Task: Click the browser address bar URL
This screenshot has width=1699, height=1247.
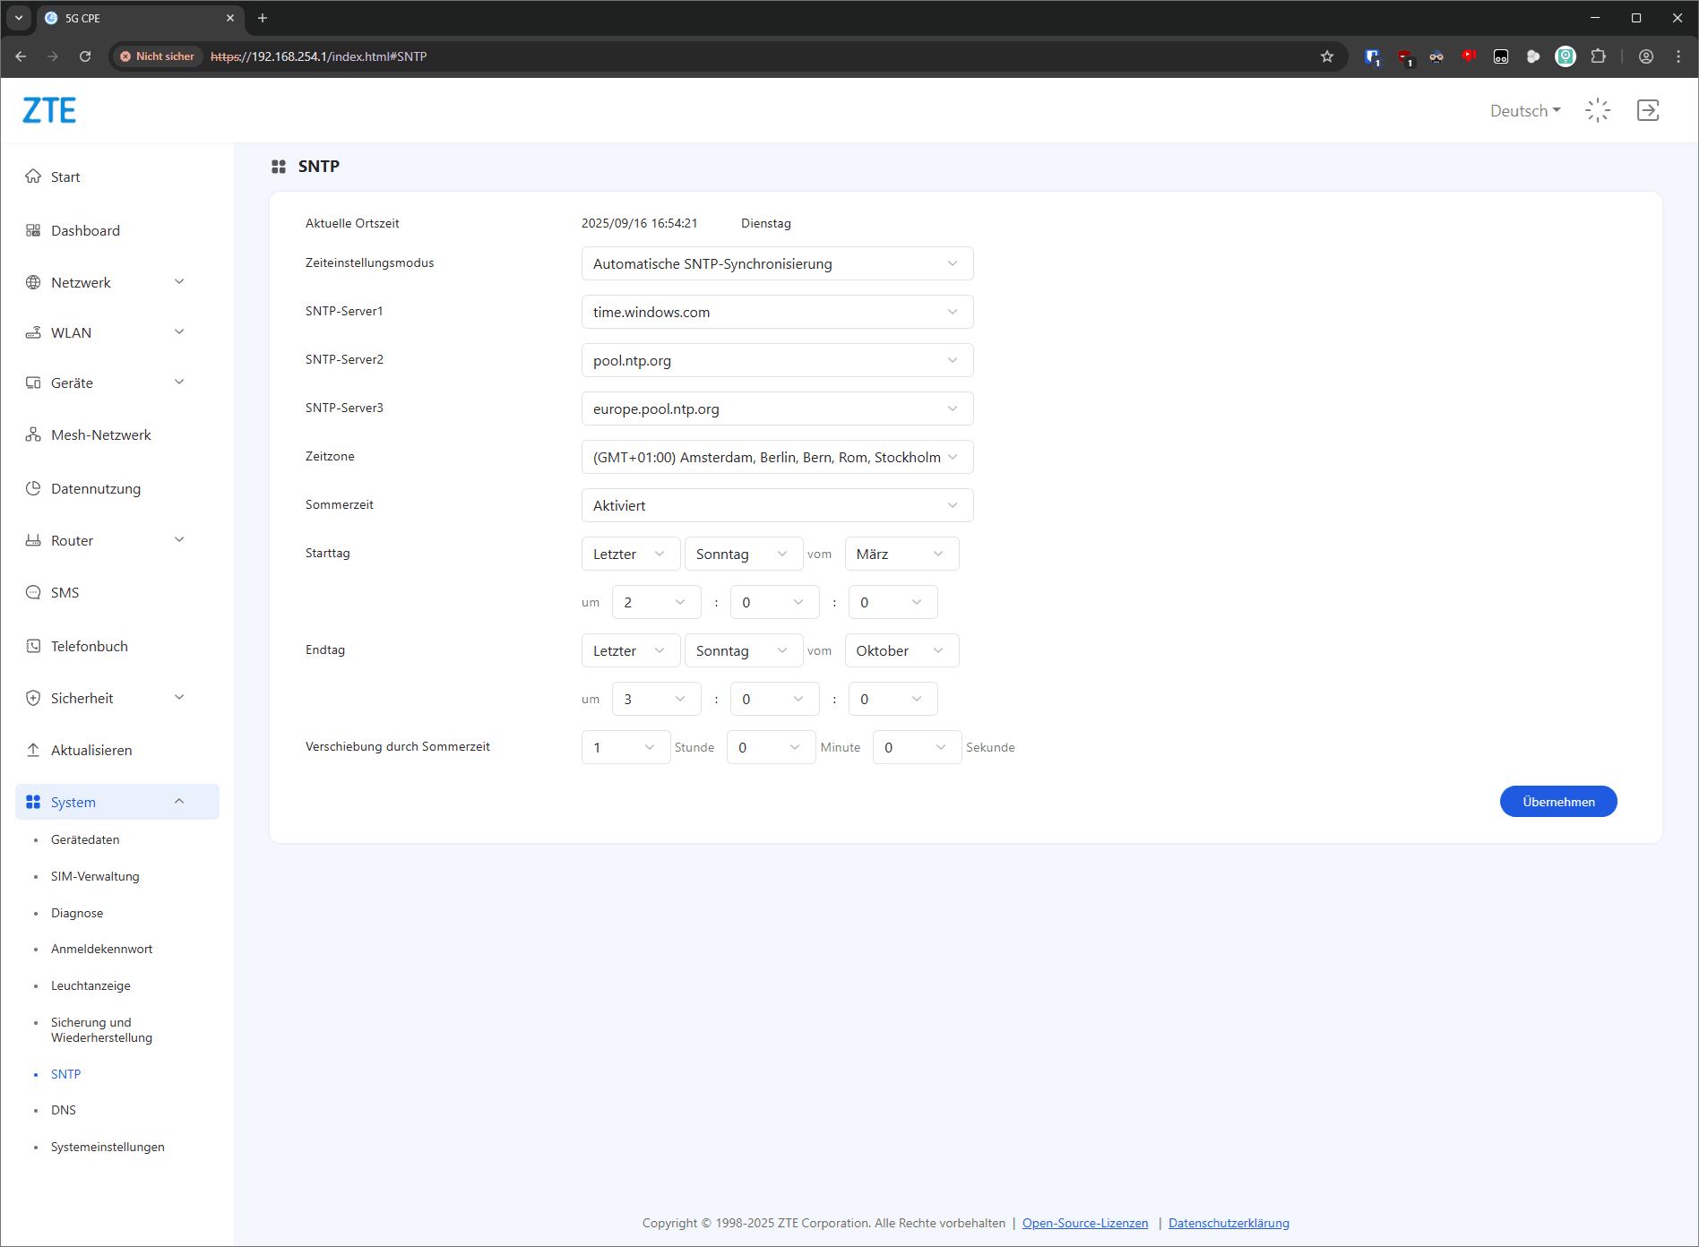Action: (x=318, y=56)
